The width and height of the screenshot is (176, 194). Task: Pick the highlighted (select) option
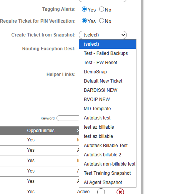click(x=108, y=44)
